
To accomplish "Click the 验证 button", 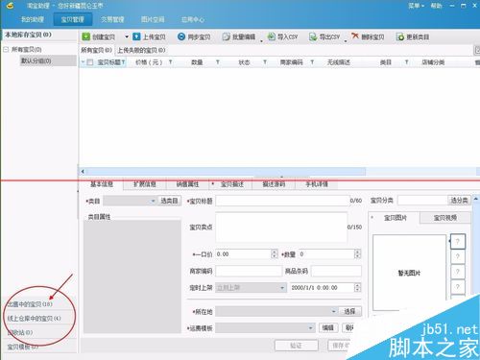I will 297,346.
